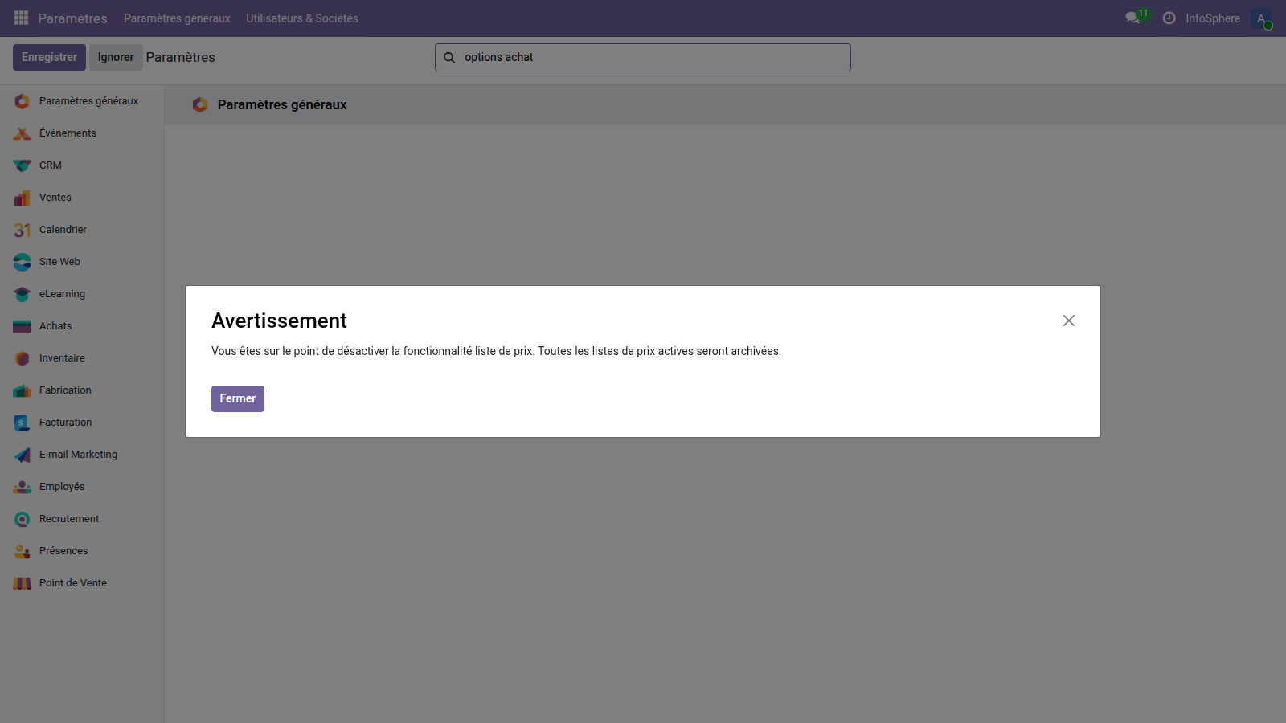1286x723 pixels.
Task: Click the Inventaire box icon
Action: click(22, 358)
